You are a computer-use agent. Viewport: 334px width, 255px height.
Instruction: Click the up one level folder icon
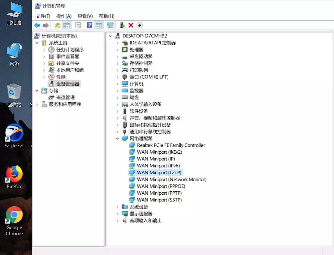point(57,25)
